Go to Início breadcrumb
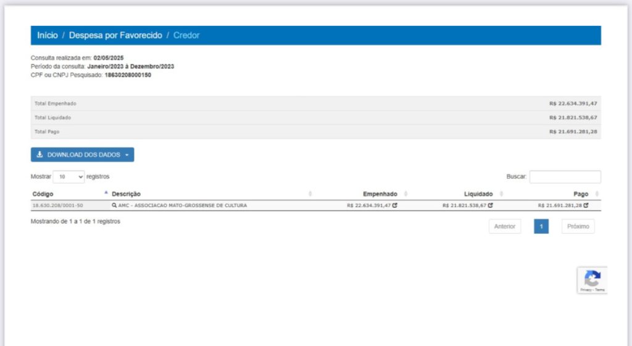Image resolution: width=632 pixels, height=346 pixels. click(48, 35)
